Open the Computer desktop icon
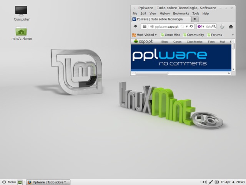Screen dimensions: 246x185 (x=21, y=13)
